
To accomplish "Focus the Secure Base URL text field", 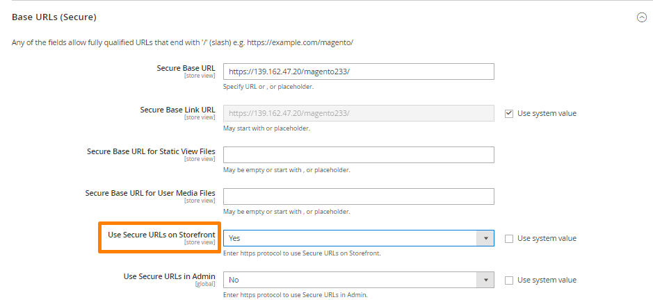I will (359, 72).
